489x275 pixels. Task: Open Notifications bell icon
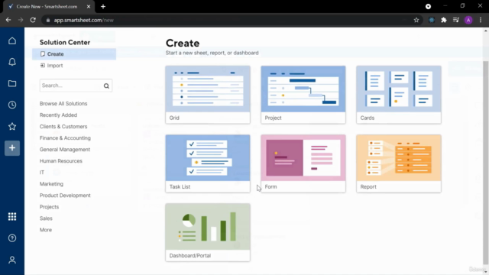click(x=12, y=62)
